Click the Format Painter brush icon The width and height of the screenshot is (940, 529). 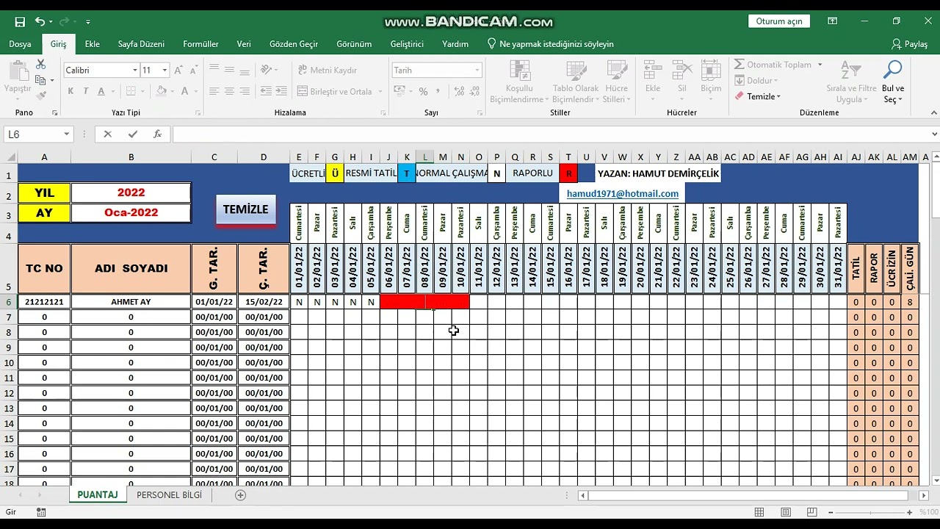[x=41, y=95]
